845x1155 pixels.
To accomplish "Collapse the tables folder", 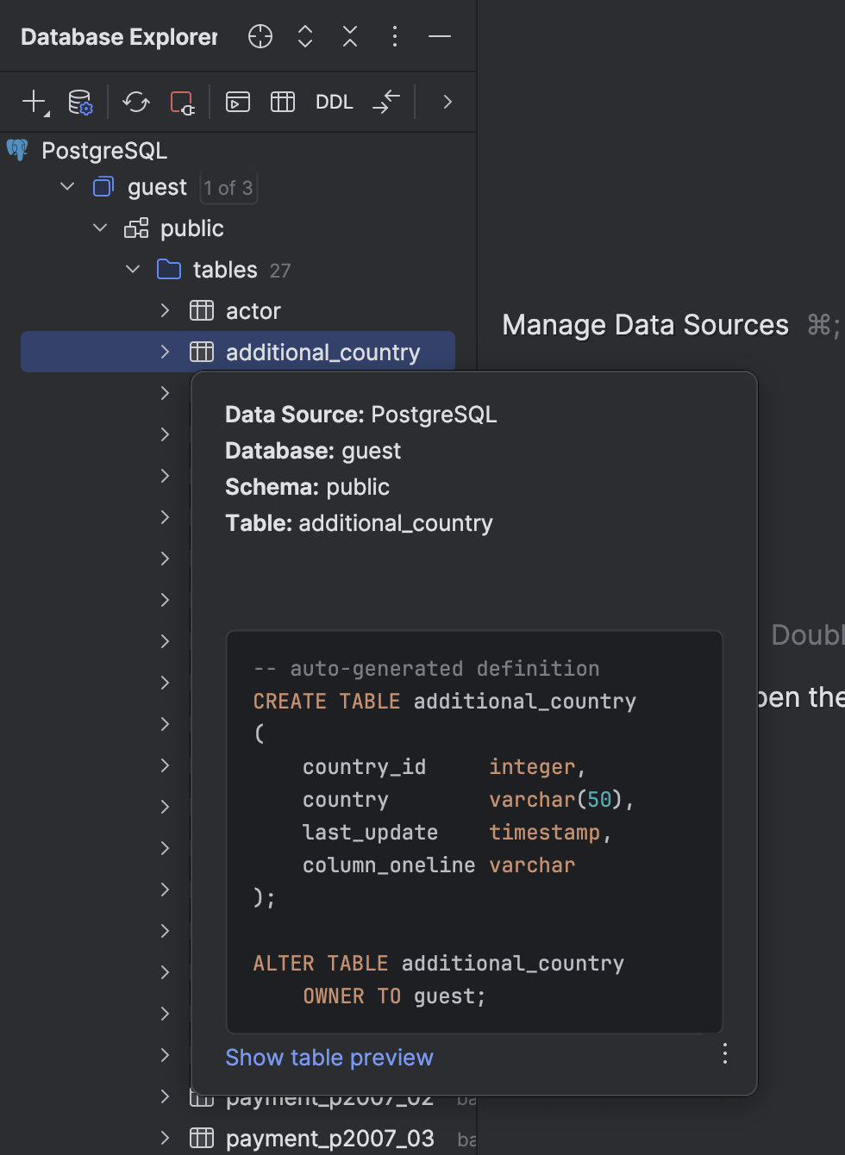I will tap(132, 269).
